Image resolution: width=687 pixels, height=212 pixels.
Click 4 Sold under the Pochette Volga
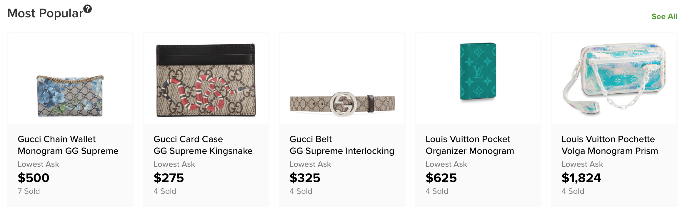[573, 191]
